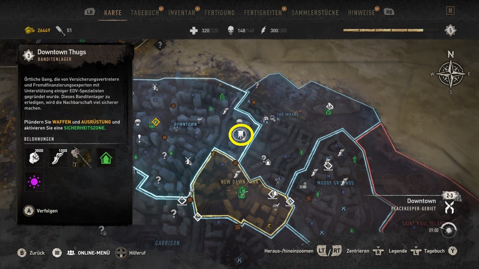Click the experience progress bar at the top
Viewport: 479px width, 269px height.
[x=392, y=30]
